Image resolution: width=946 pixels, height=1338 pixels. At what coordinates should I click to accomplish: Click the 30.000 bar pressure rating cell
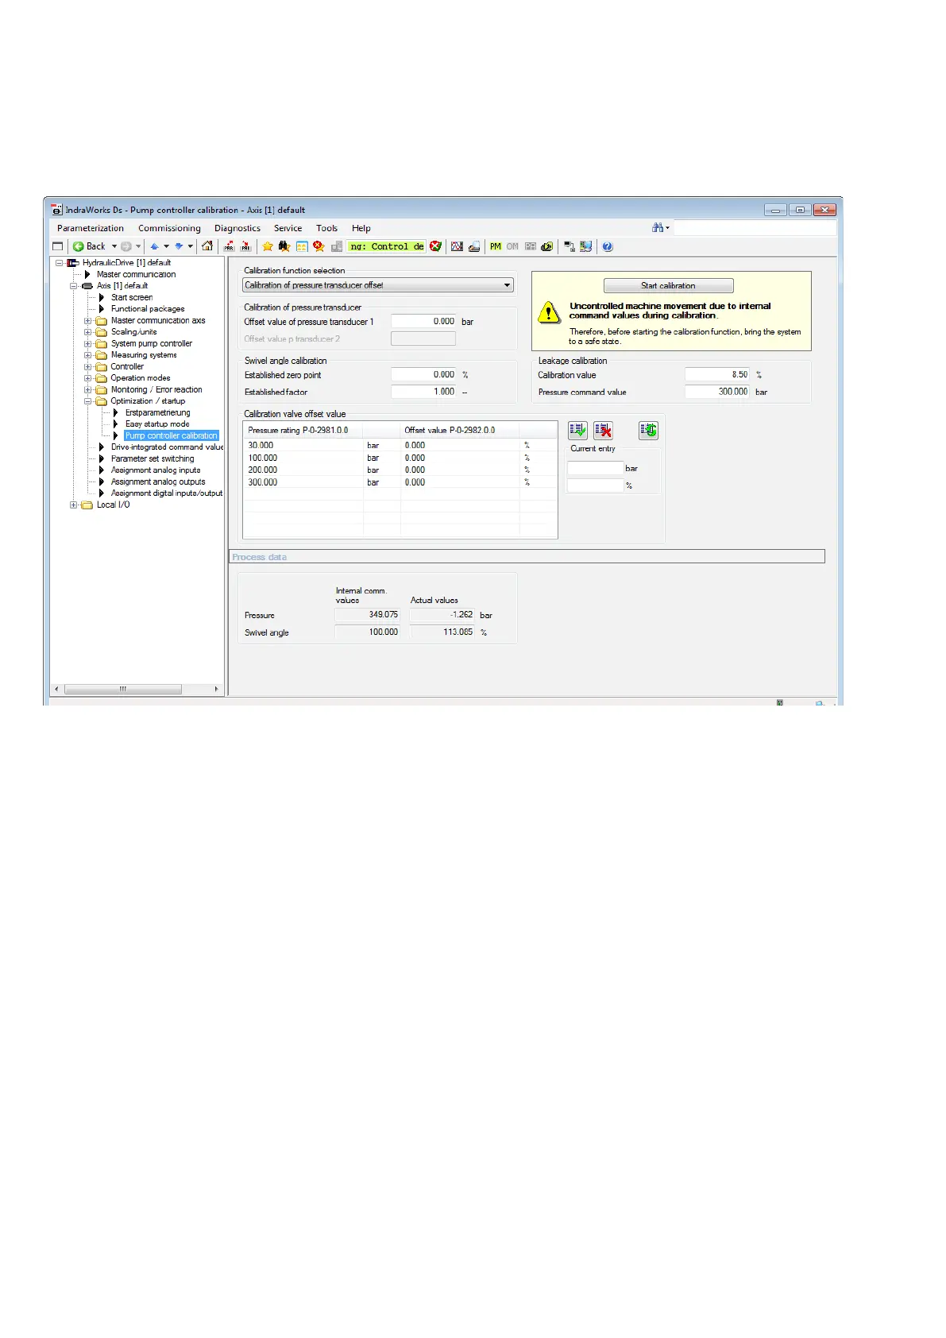303,446
